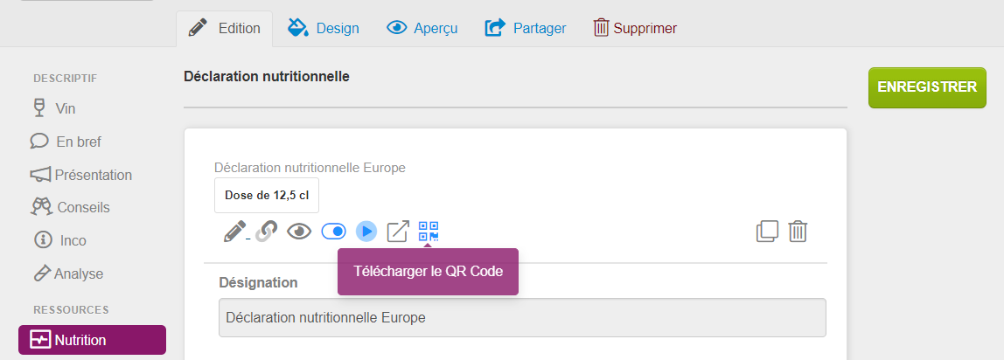Switch off the blue toggle
Viewport: 1004px width, 360px height.
click(x=333, y=231)
